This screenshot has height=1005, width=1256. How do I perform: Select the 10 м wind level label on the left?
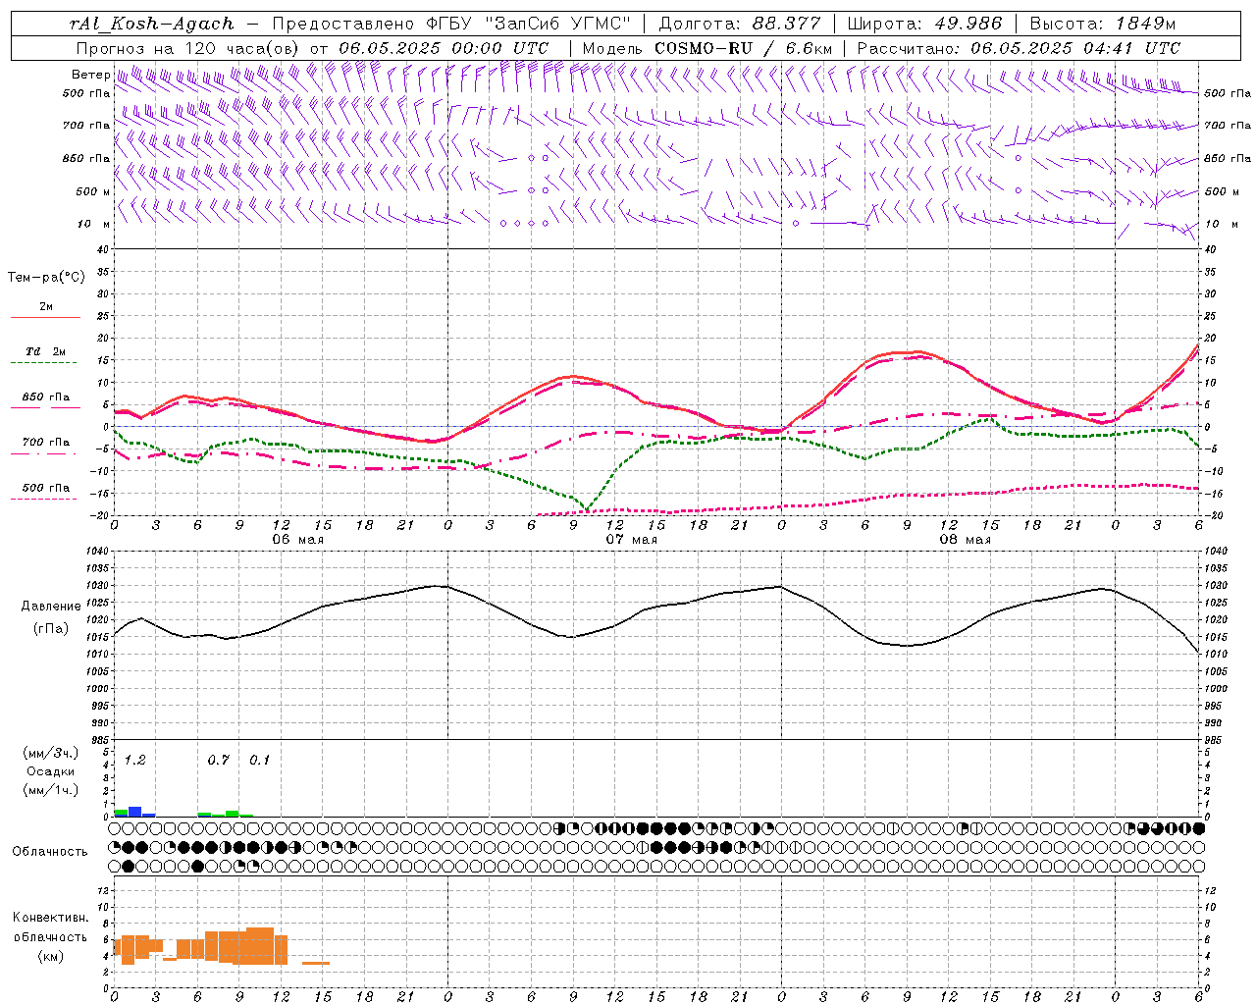(93, 224)
